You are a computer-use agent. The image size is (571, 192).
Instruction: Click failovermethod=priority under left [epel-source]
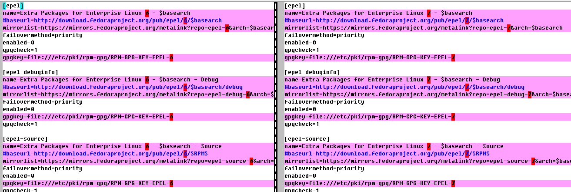click(x=43, y=168)
